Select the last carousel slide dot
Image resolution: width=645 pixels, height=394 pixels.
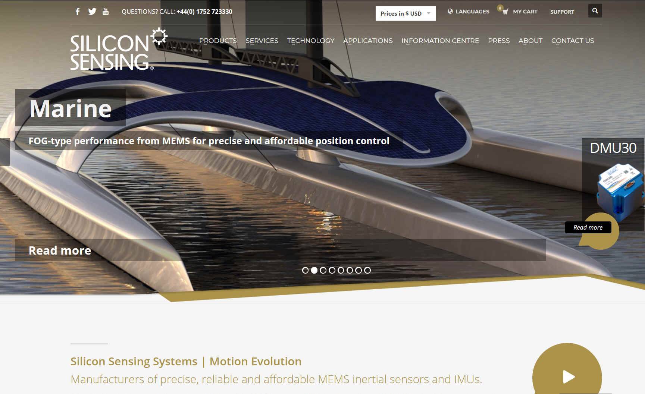pos(367,270)
